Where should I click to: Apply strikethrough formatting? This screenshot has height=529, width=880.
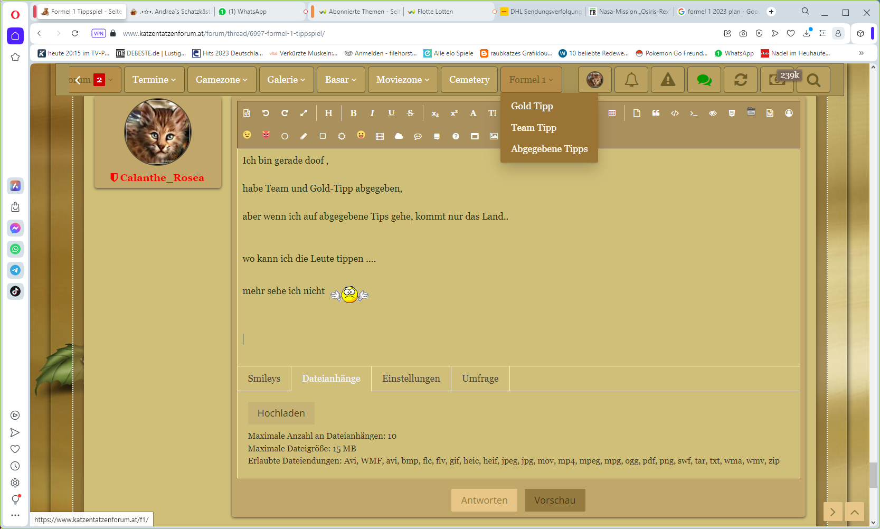click(410, 113)
